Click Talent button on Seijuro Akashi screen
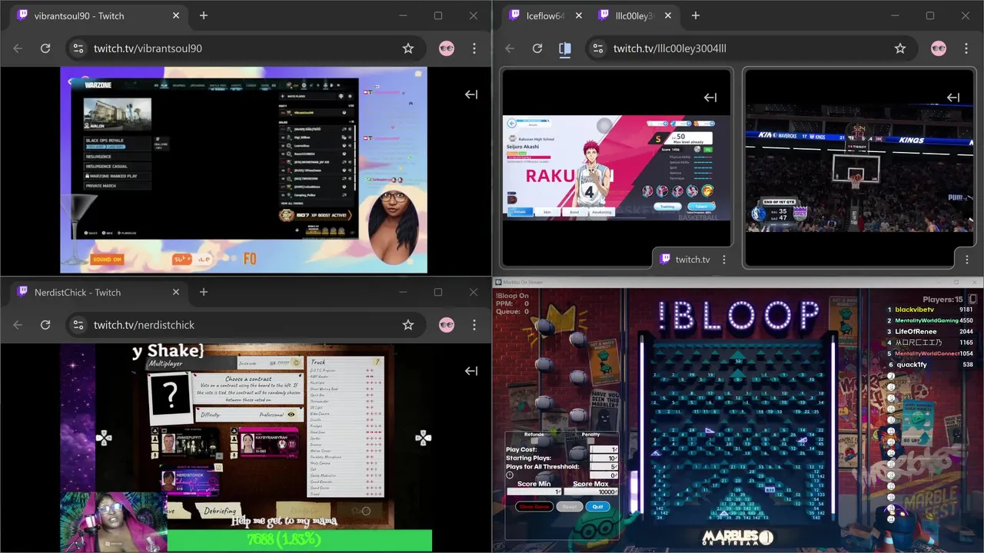 [x=702, y=207]
